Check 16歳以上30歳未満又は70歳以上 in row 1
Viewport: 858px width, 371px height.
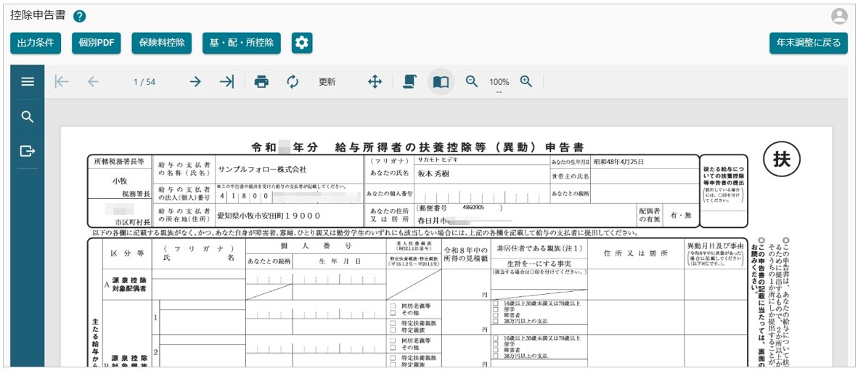pos(495,303)
